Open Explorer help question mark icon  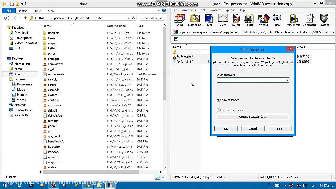[164, 10]
